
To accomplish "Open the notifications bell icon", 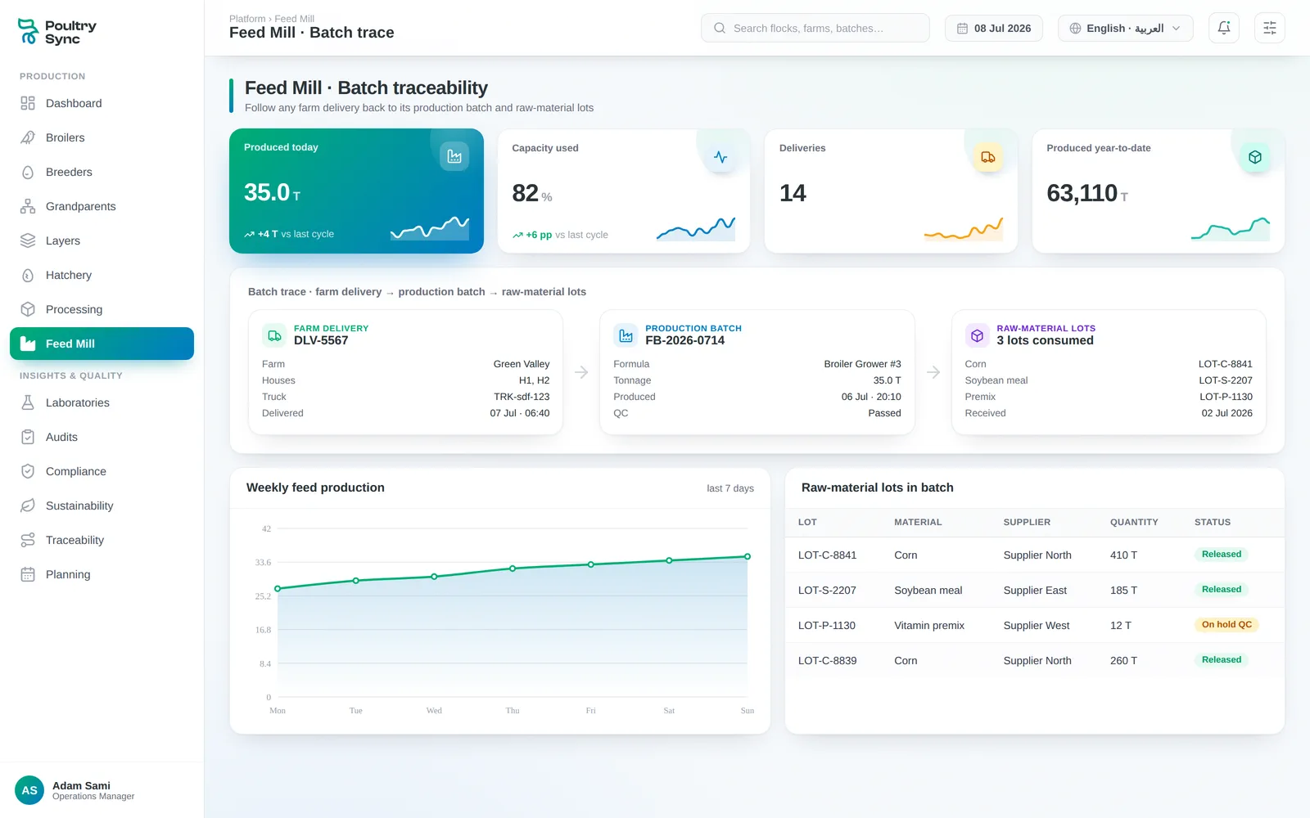I will 1223,28.
